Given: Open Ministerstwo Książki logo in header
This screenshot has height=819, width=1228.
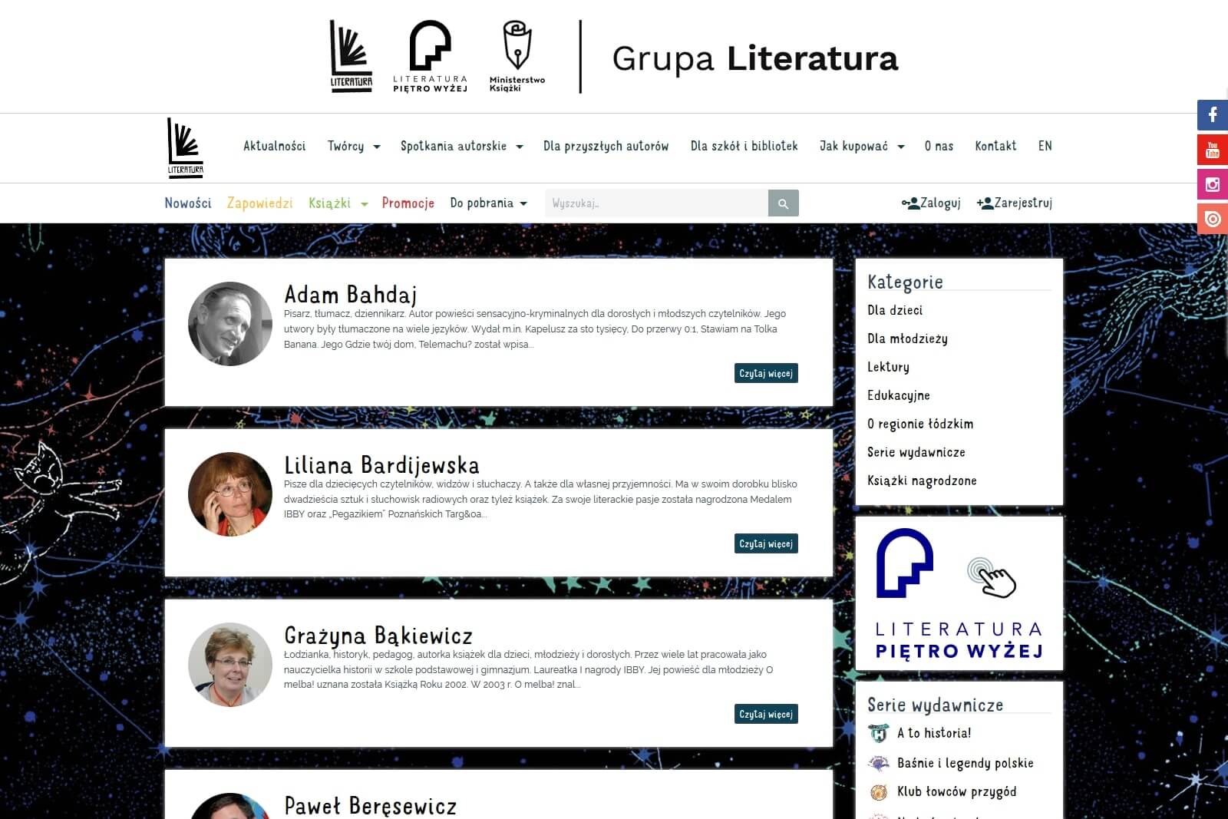Looking at the screenshot, I should 517,57.
